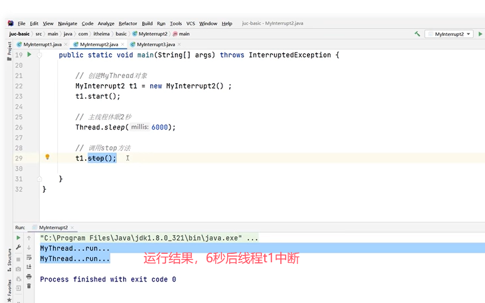The width and height of the screenshot is (485, 303).
Task: Click the yellow lightbulb on line 29
Action: click(x=47, y=157)
